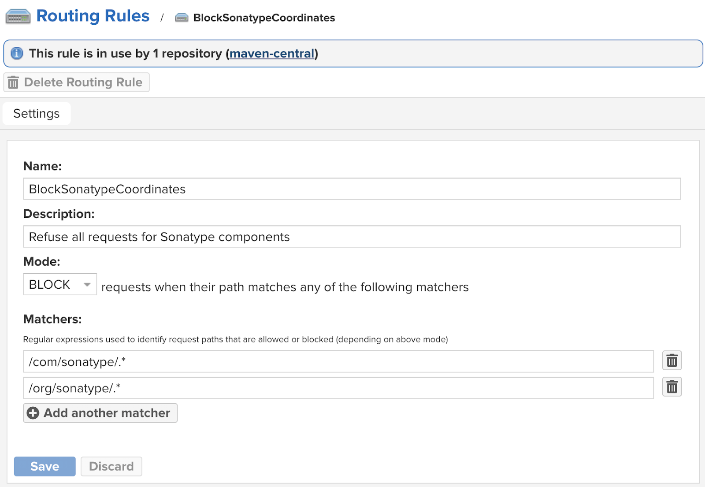Screen dimensions: 705x487
Task: Click the trash icon on Delete Routing Rule
Action: 14,82
